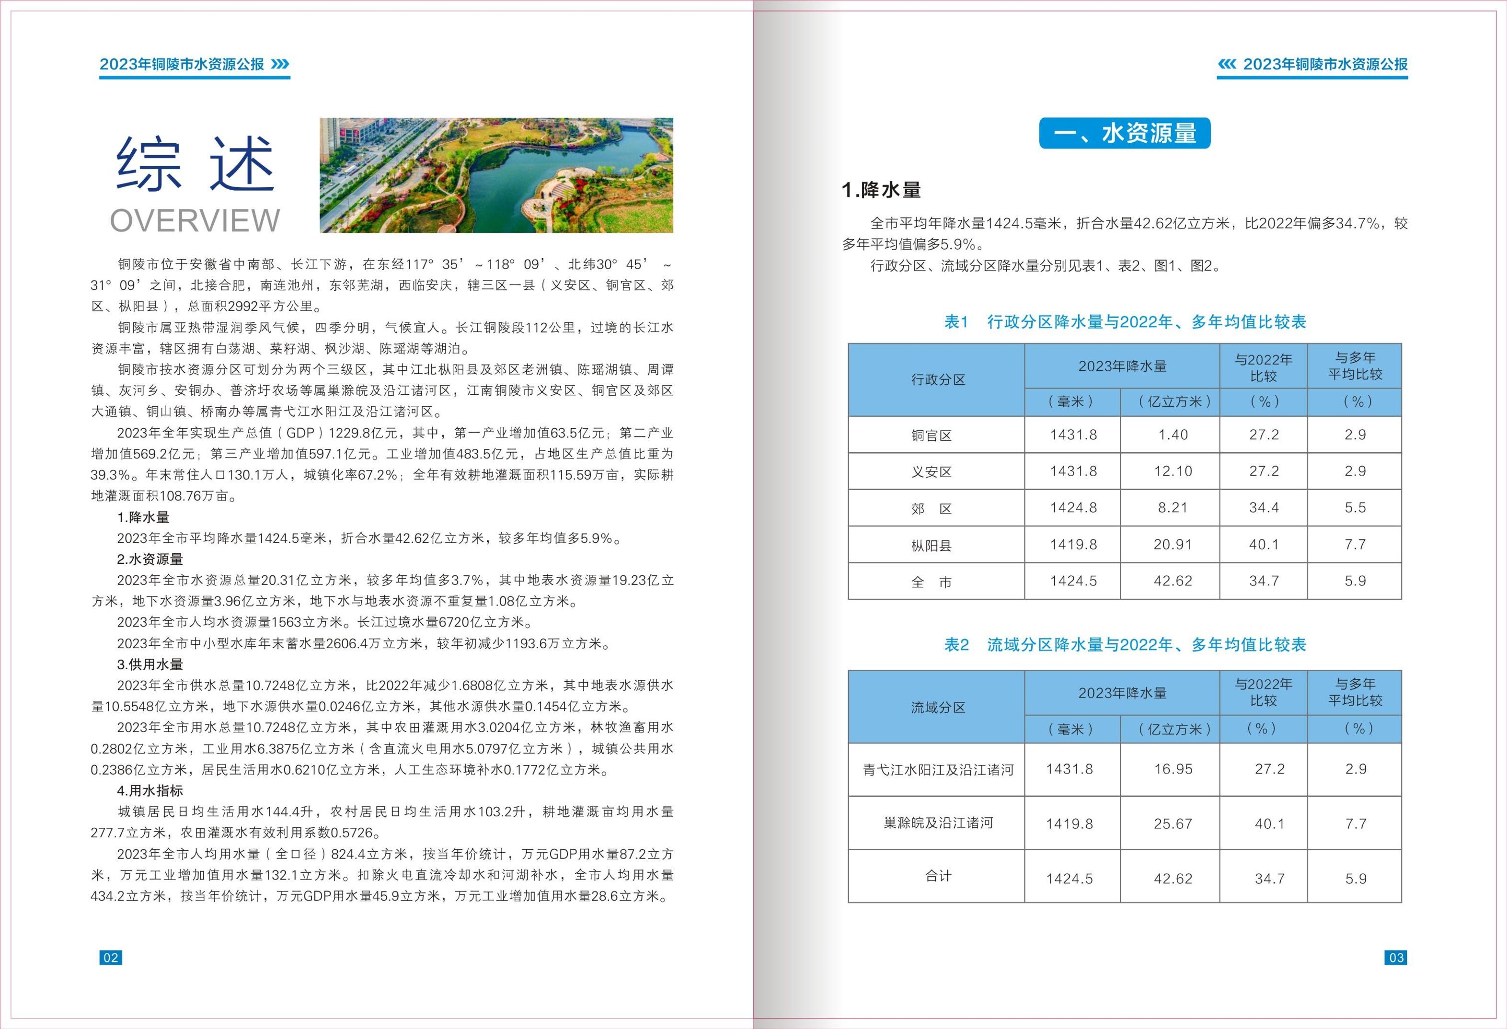
Task: Click the 表1 table title
Action: (x=1125, y=321)
